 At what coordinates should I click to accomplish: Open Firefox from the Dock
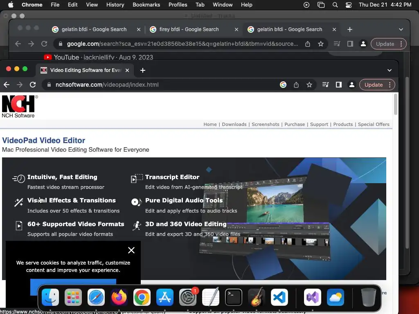click(x=119, y=297)
